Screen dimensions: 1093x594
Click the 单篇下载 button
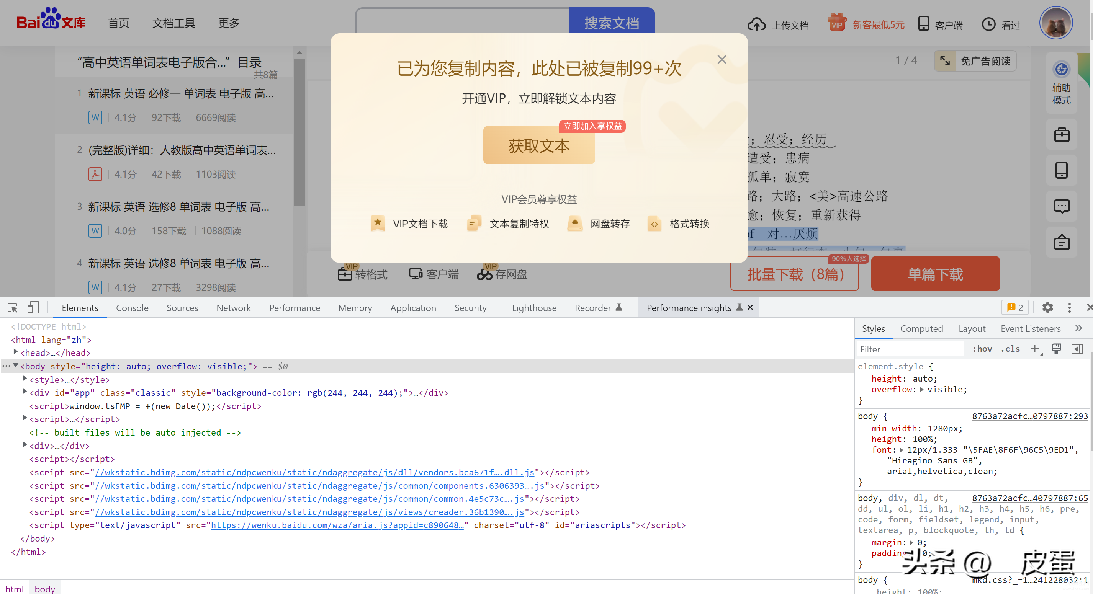pyautogui.click(x=935, y=274)
